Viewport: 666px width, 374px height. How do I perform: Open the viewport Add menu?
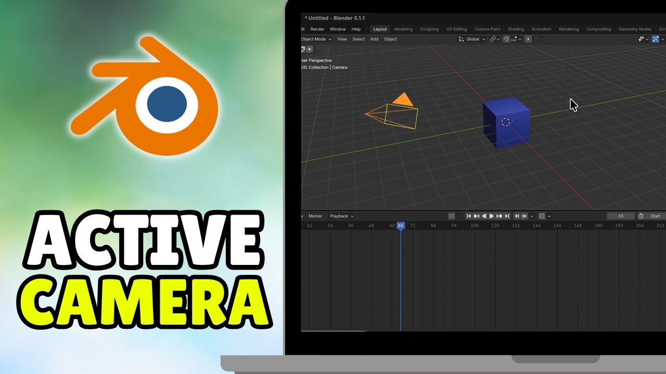[x=374, y=39]
